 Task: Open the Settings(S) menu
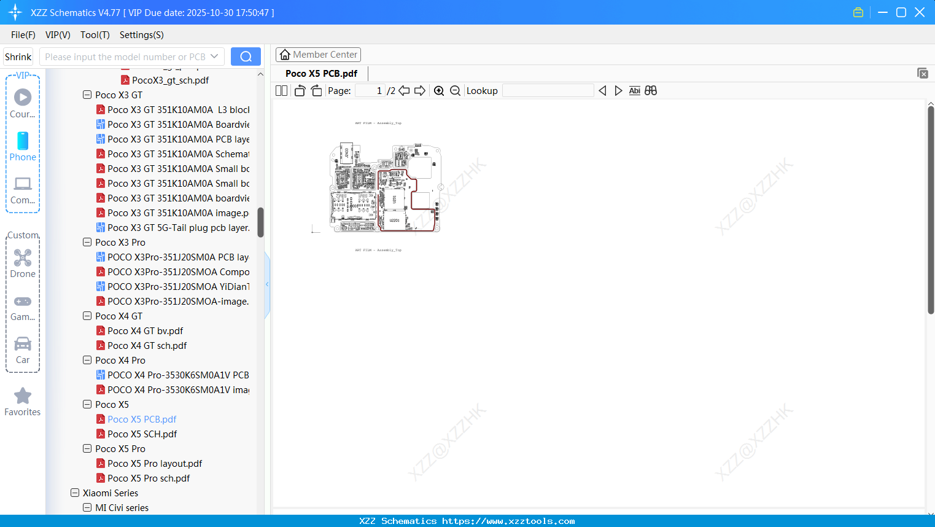point(142,35)
